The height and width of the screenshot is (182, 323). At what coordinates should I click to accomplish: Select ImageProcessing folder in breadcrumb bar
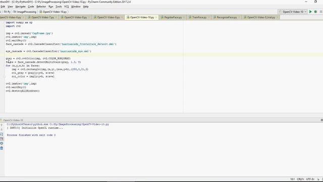[x=25, y=12]
